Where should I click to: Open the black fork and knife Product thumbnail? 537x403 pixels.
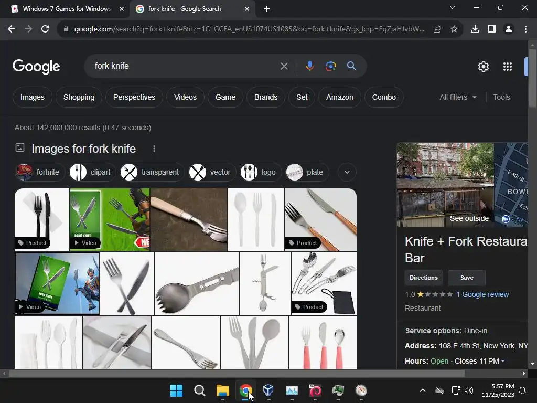(x=42, y=219)
